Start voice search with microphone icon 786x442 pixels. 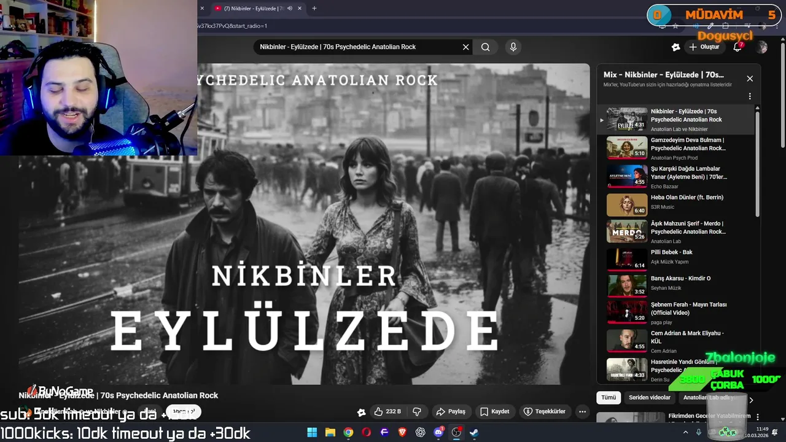click(513, 47)
